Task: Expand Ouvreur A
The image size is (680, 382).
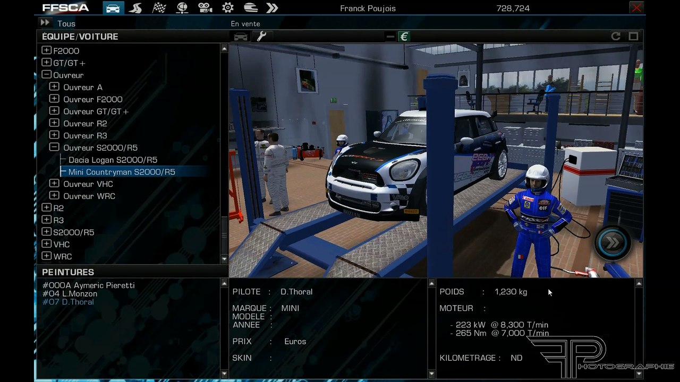Action: 54,86
